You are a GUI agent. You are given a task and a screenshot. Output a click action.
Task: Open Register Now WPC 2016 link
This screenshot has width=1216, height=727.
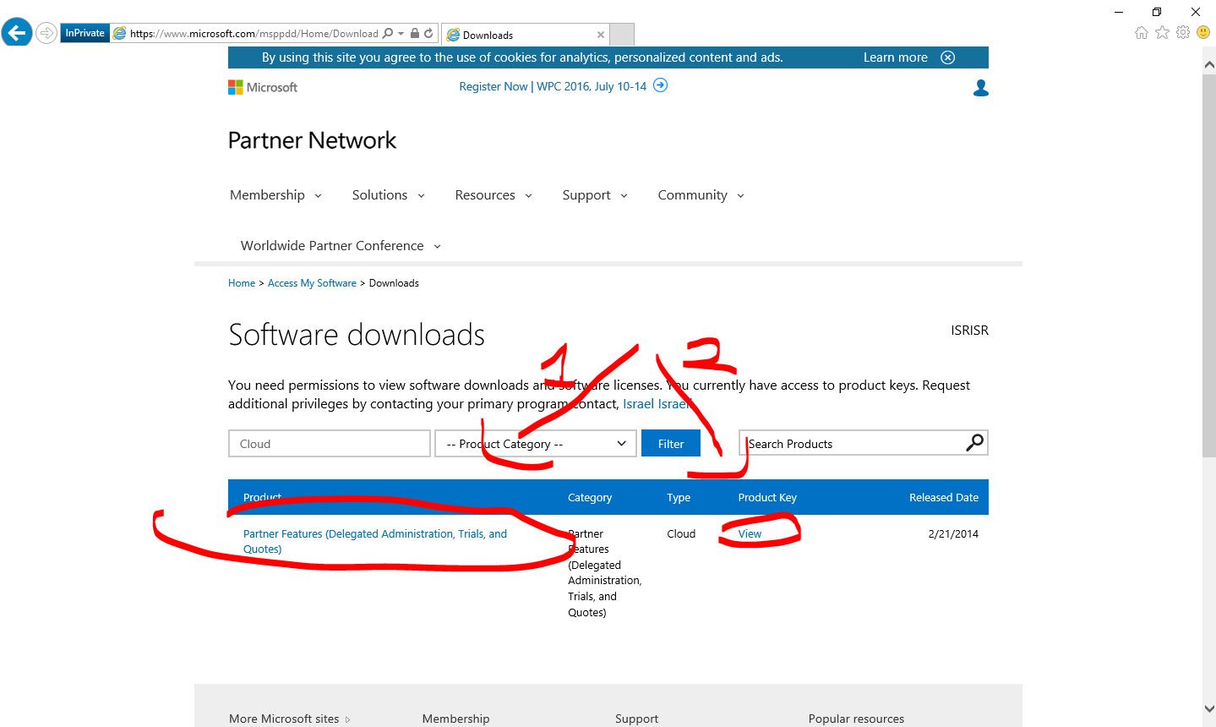tap(553, 86)
